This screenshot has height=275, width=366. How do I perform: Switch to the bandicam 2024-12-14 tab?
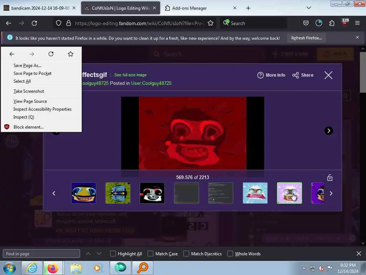40,8
